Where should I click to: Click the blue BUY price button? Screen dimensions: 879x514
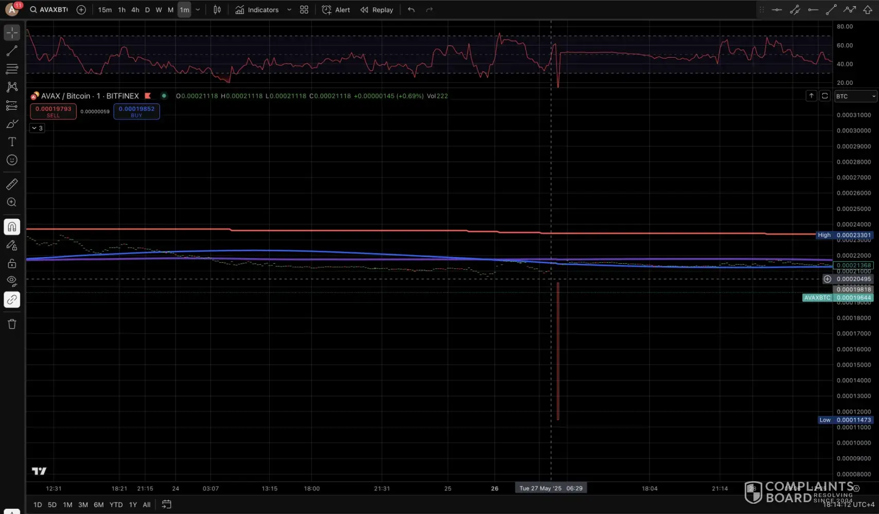pos(136,111)
